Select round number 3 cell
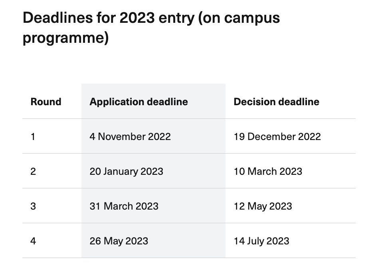 tap(33, 206)
